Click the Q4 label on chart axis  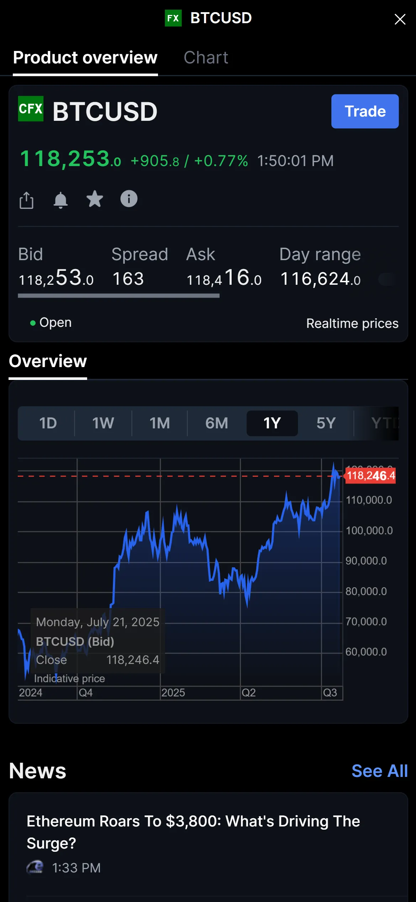86,692
